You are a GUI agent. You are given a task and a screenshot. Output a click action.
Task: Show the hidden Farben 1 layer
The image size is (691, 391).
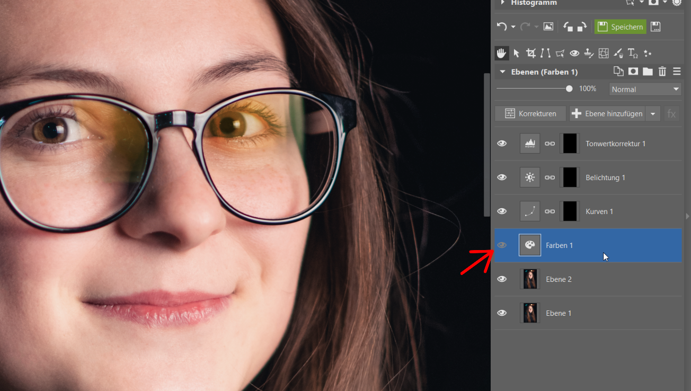click(x=502, y=245)
